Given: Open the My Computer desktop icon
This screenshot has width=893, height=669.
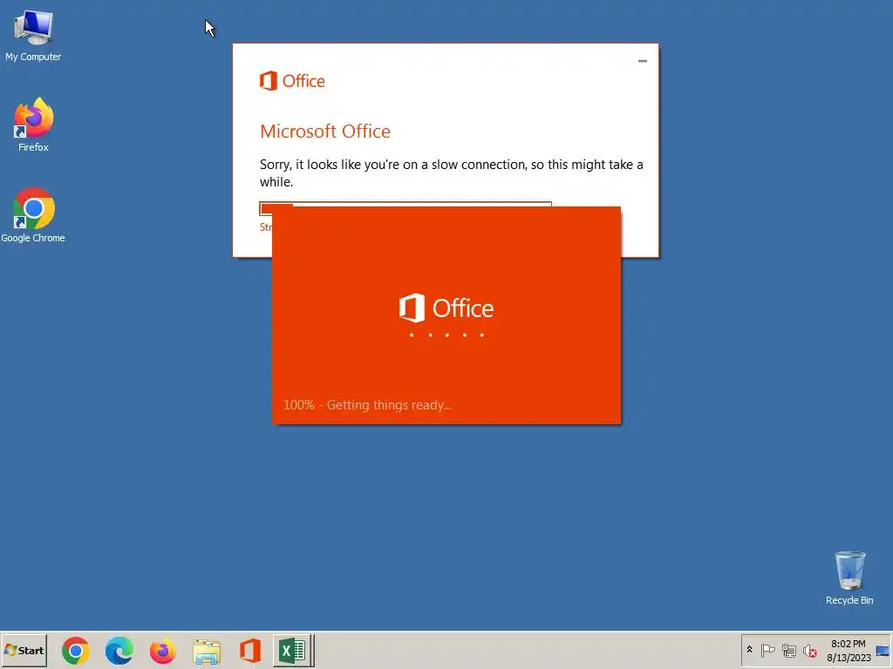Looking at the screenshot, I should click(33, 36).
